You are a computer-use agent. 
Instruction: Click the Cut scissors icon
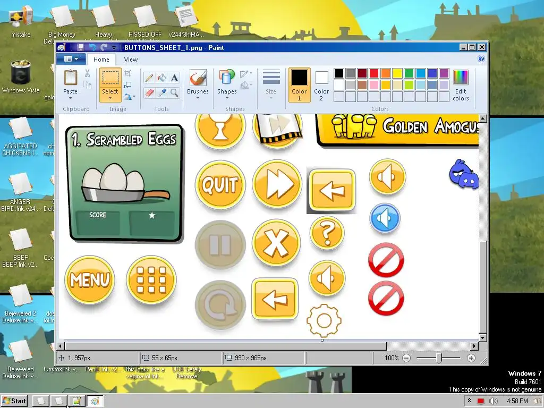(x=87, y=73)
